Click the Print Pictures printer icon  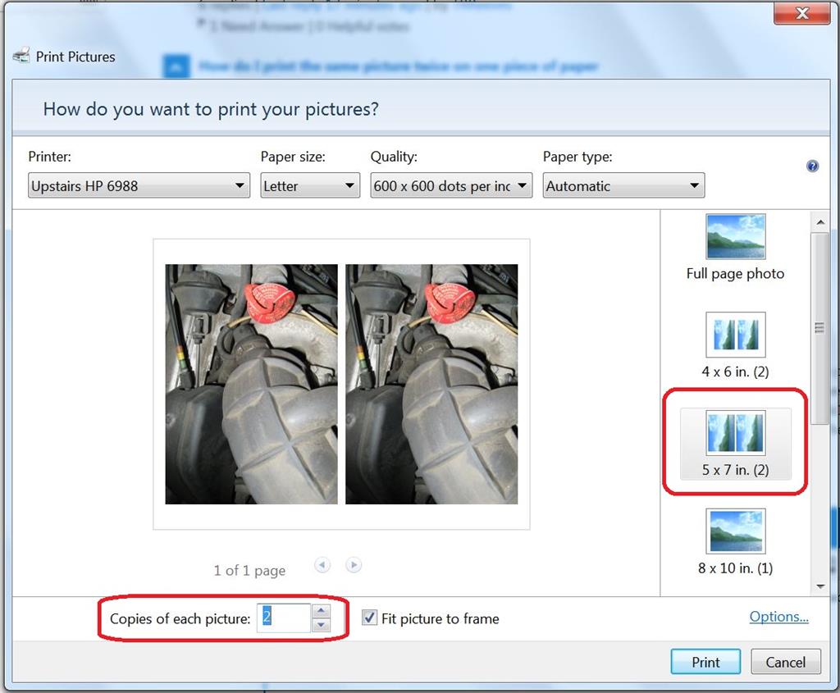[21, 56]
